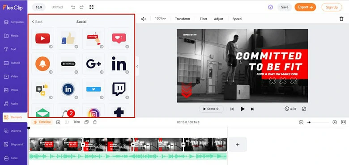Open the BKground sidebar panel

point(14,144)
